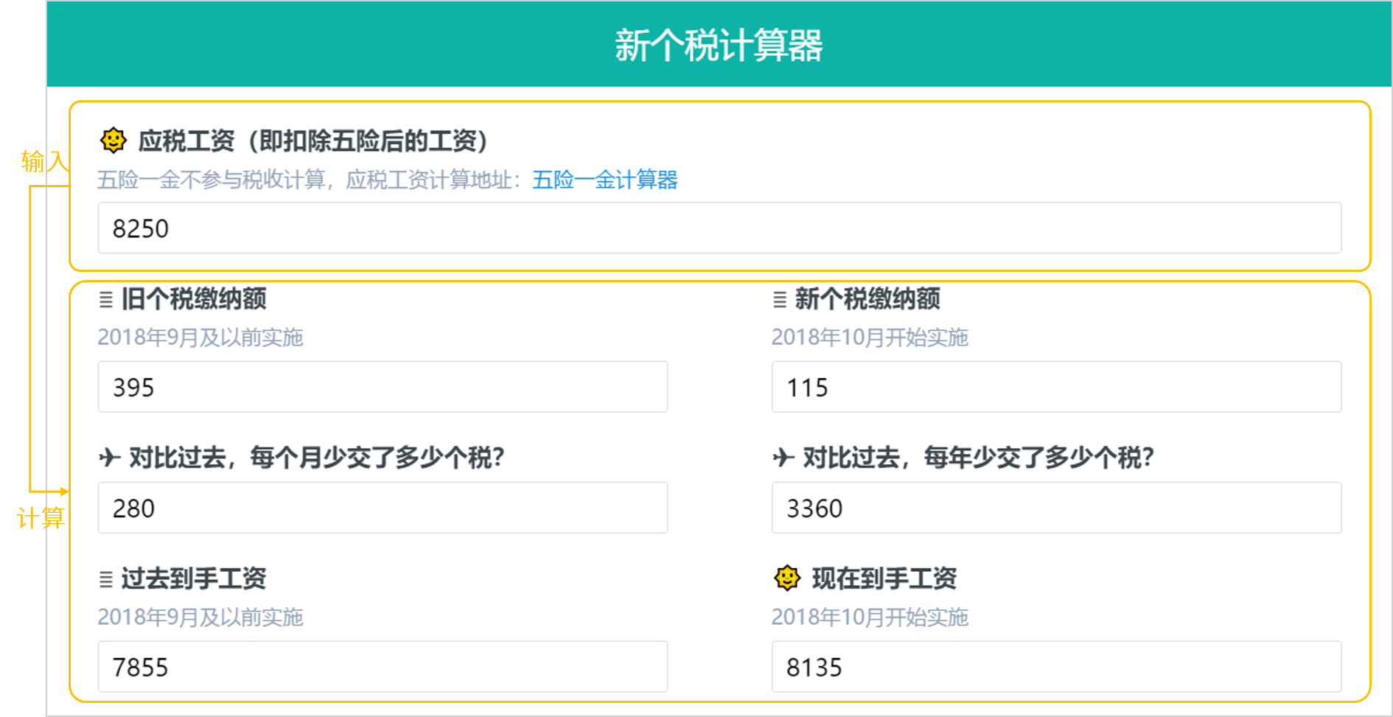Image resolution: width=1393 pixels, height=717 pixels.
Task: Click the smiley icon beside 现在到手工资
Action: tap(786, 580)
